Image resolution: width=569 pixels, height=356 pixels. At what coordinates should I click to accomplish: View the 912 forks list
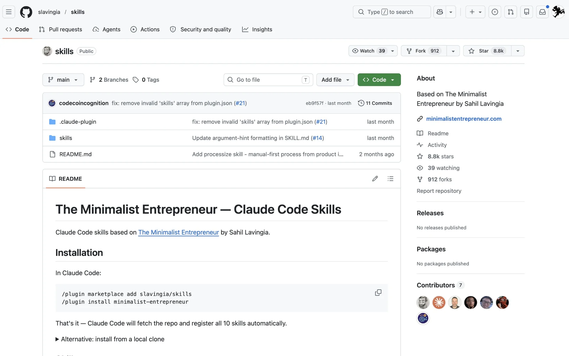[x=440, y=179]
